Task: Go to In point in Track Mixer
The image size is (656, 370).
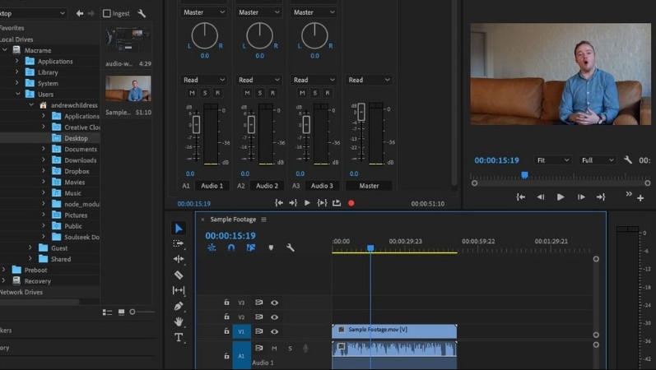Action: 279,203
